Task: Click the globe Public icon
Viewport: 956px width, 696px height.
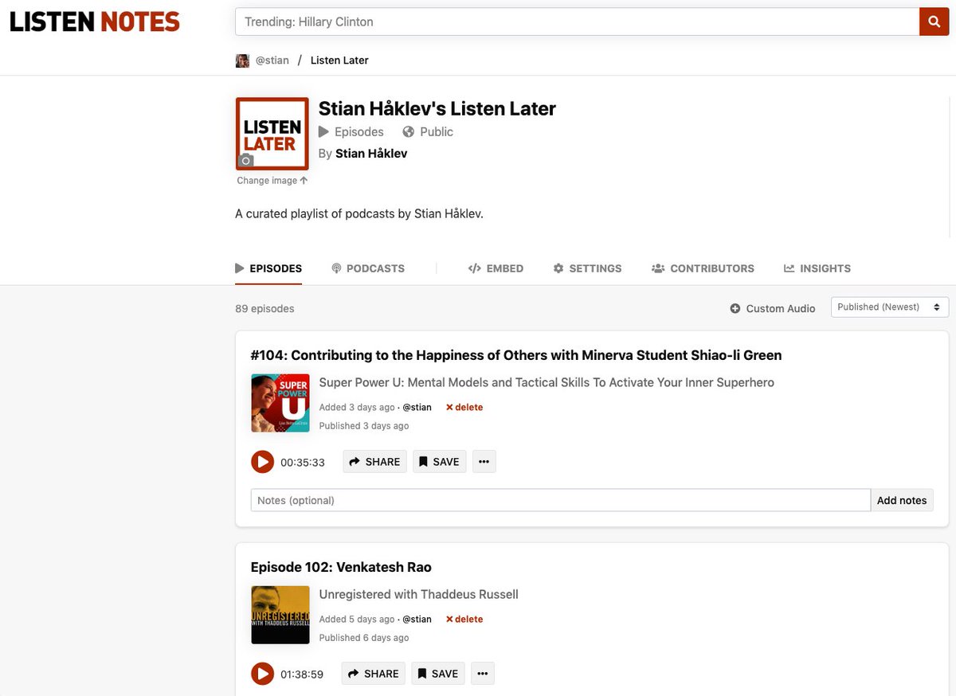Action: 409,131
